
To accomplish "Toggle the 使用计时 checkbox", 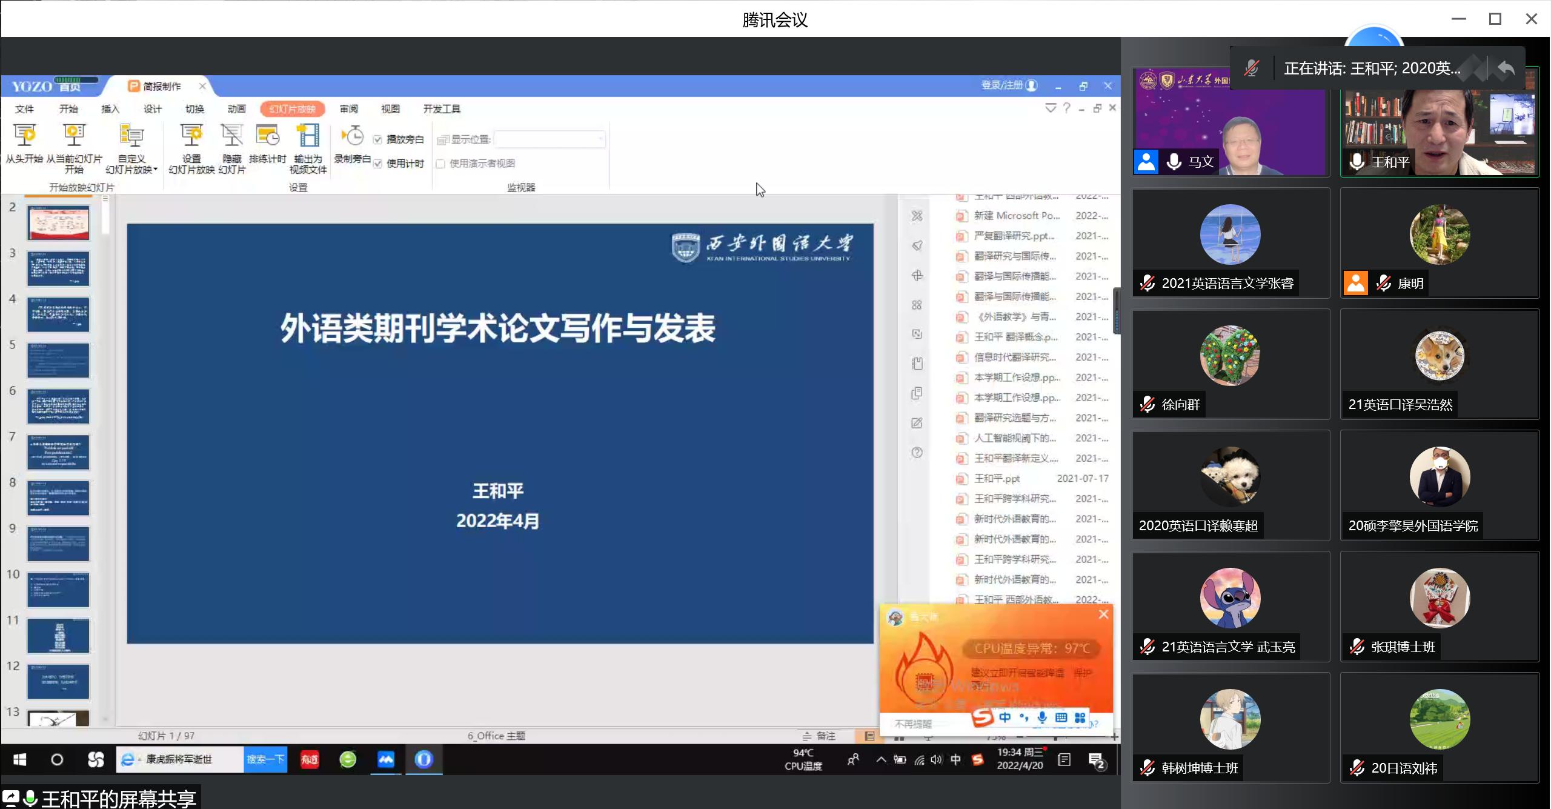I will coord(378,164).
